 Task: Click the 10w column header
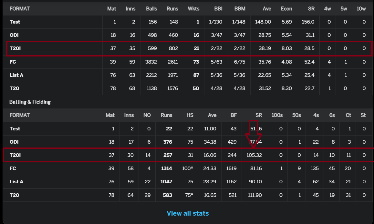(x=361, y=9)
